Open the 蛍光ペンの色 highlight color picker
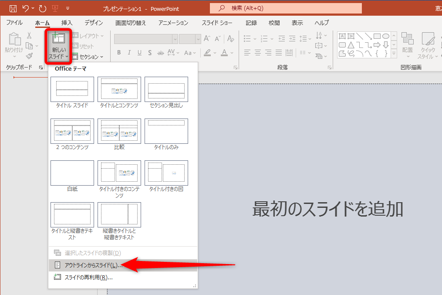Viewport: 442px width, 295px height. pyautogui.click(x=215, y=53)
